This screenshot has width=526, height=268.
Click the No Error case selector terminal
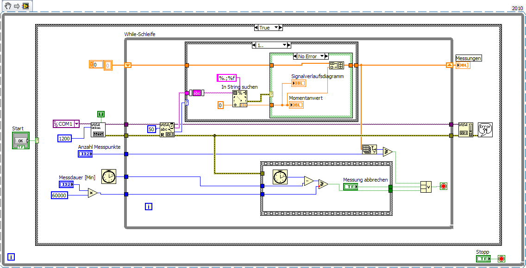272,94
